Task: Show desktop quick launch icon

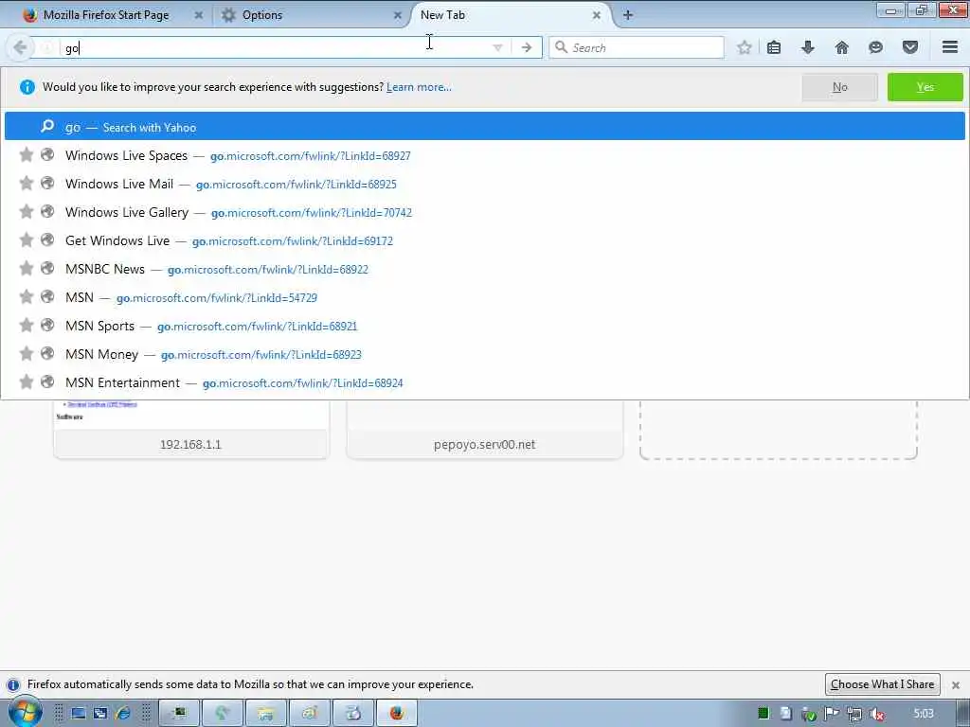Action: (78, 714)
